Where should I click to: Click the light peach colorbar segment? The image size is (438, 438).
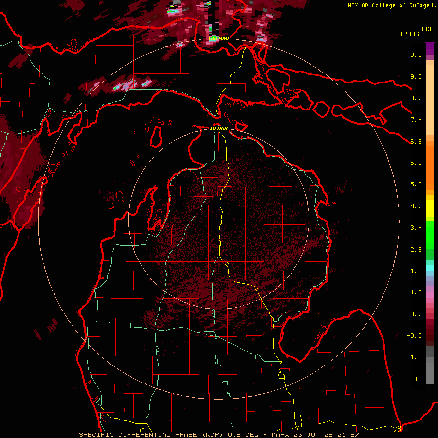(430, 101)
